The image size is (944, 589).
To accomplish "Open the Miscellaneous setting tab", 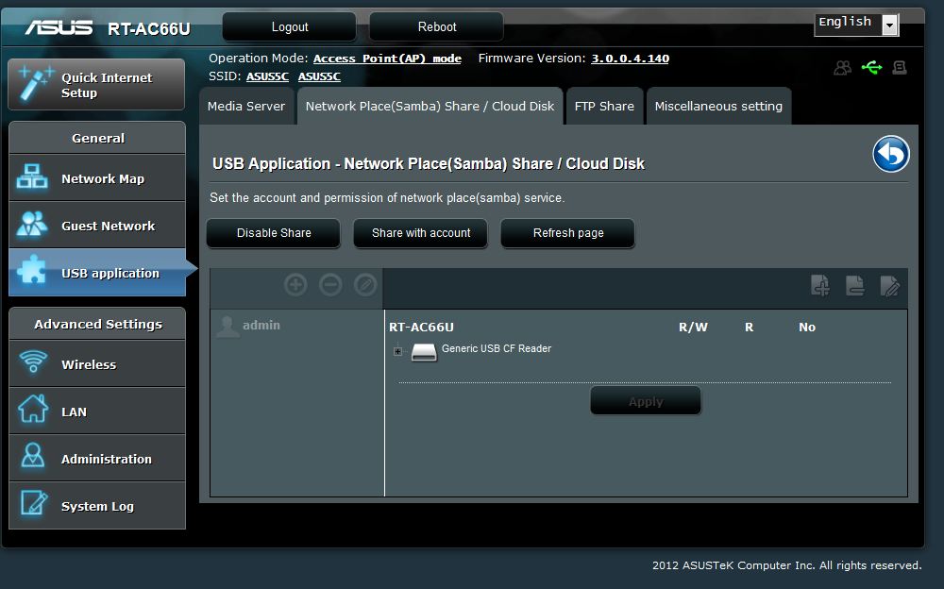I will (718, 106).
